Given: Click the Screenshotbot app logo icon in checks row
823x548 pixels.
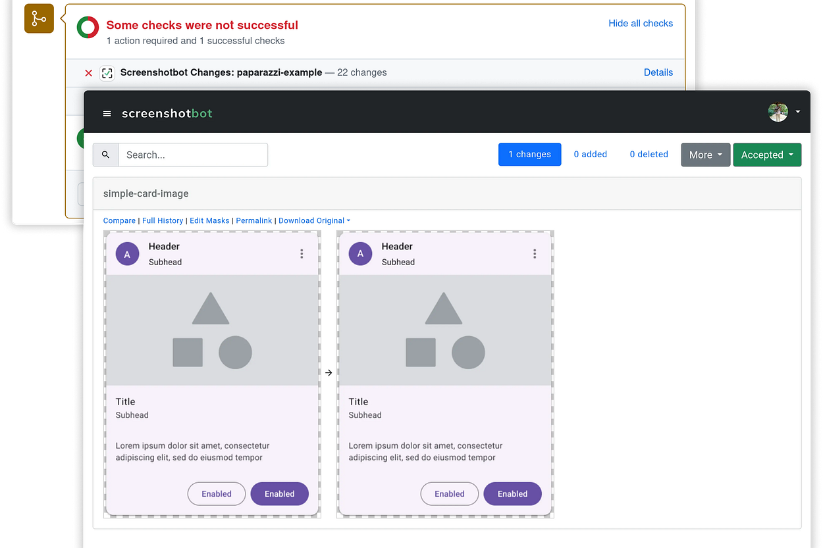Looking at the screenshot, I should tap(107, 73).
